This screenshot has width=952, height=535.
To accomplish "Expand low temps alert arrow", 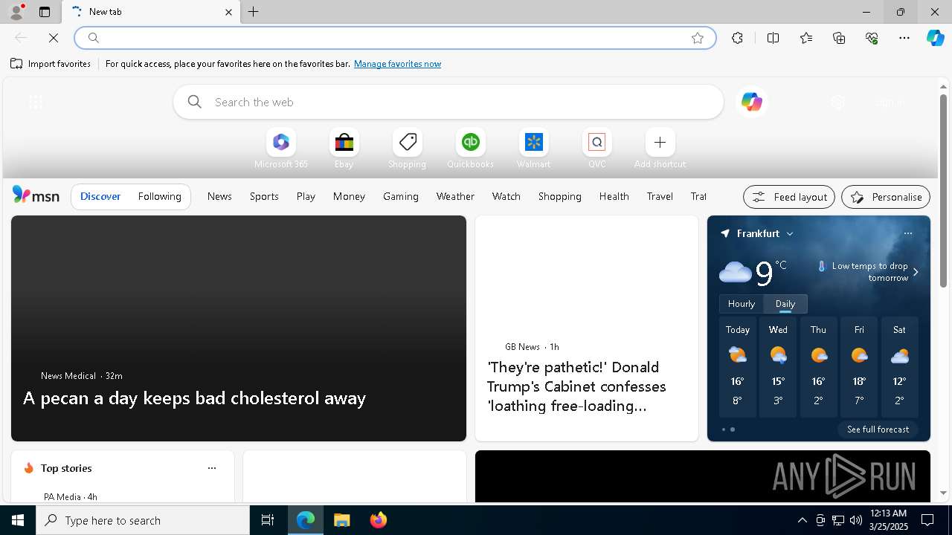I will point(916,272).
